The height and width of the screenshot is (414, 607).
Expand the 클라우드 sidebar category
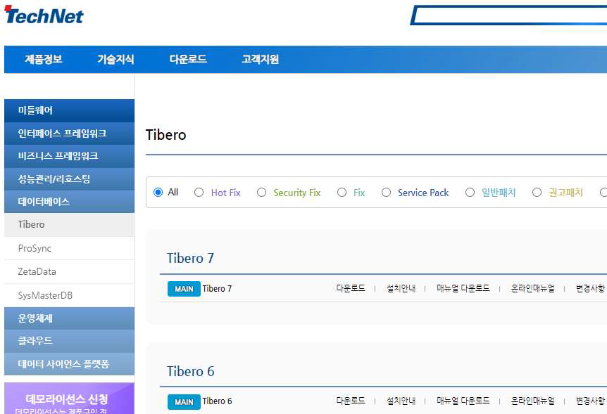[69, 342]
